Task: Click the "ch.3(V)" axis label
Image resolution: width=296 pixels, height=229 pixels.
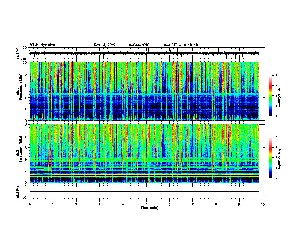Action: pyautogui.click(x=18, y=192)
